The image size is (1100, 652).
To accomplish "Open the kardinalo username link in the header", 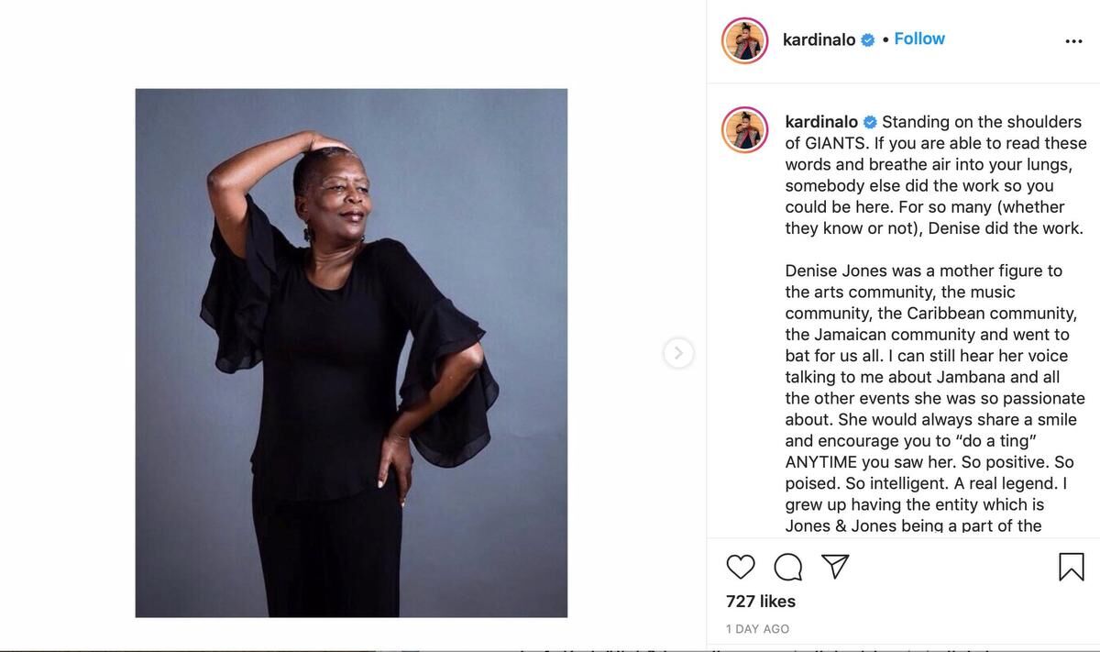I will click(819, 39).
